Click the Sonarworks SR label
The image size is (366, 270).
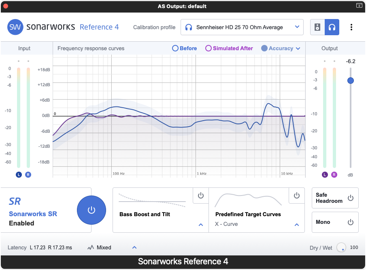pos(33,214)
